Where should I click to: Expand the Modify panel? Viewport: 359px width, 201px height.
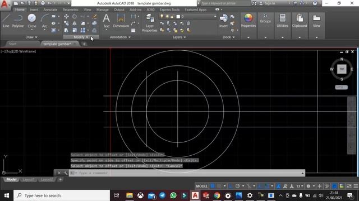pyautogui.click(x=81, y=37)
